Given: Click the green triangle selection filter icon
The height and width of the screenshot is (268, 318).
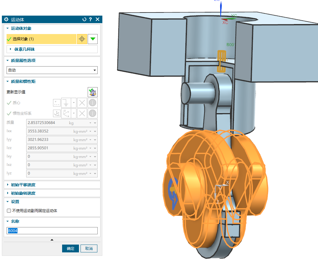Looking at the screenshot, I should pos(93,39).
